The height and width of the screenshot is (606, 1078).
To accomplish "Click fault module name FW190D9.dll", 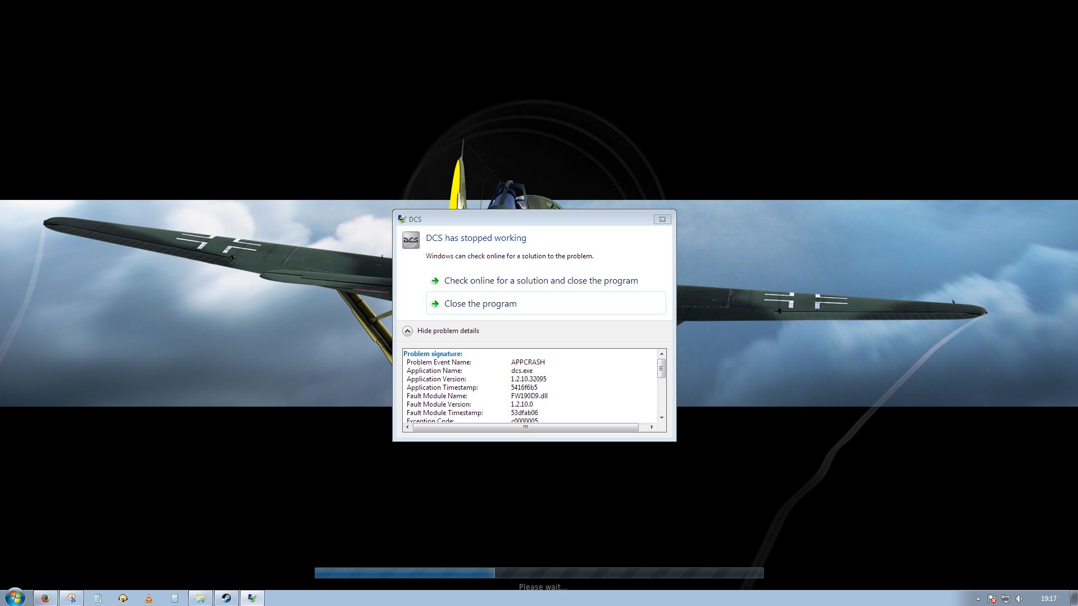I will pyautogui.click(x=529, y=396).
